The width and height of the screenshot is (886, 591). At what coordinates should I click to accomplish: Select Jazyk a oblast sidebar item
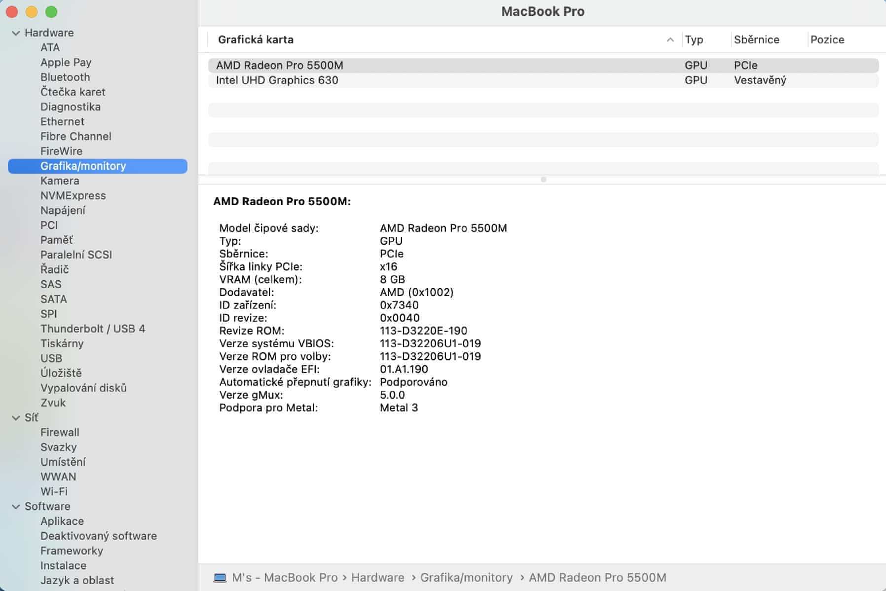(x=77, y=581)
